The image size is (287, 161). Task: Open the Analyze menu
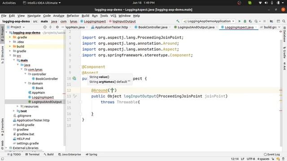click(59, 16)
